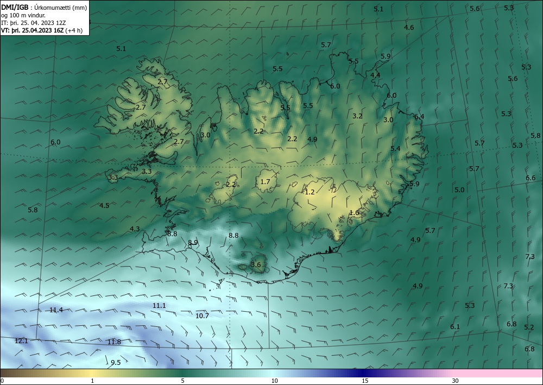Click the 10.7 value on the map
Image resolution: width=543 pixels, height=385 pixels.
(x=202, y=316)
